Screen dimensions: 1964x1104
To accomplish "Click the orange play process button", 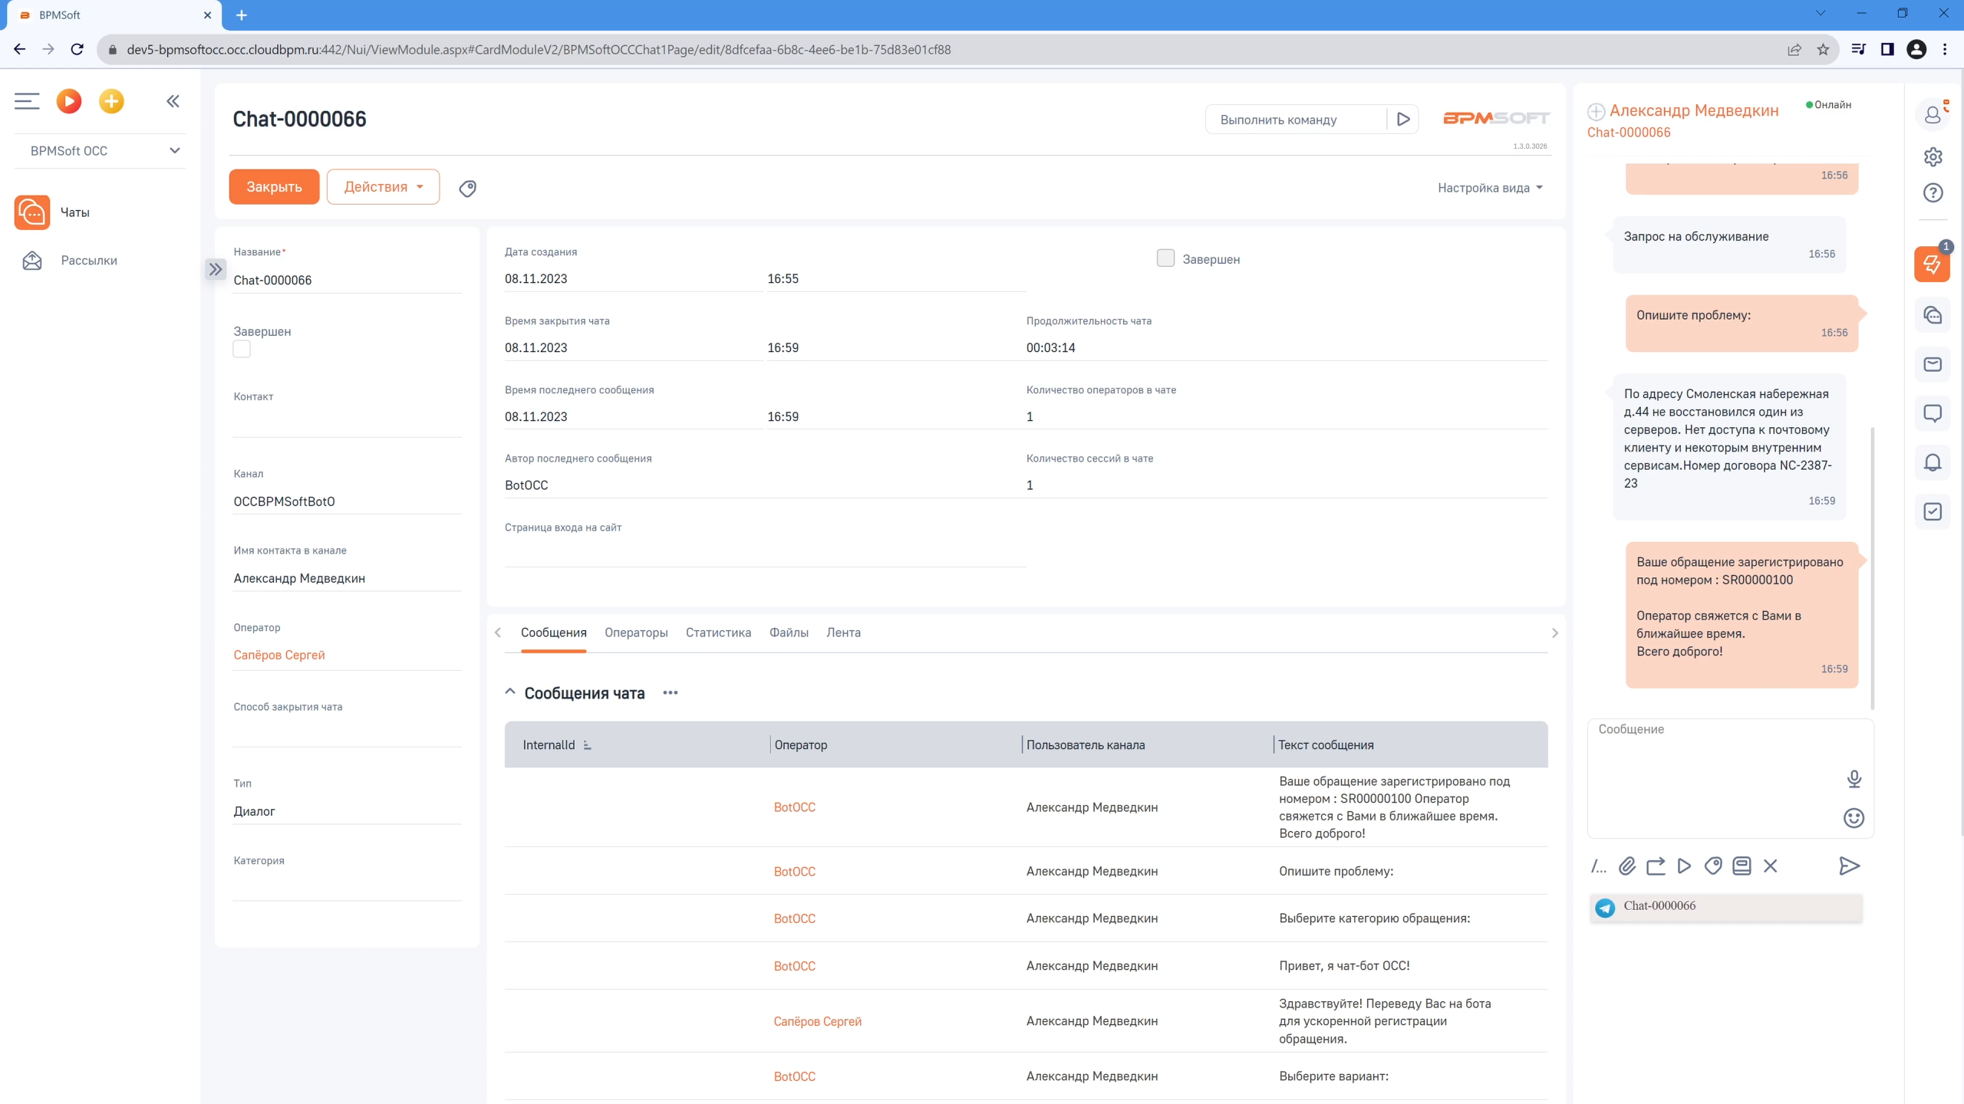I will 69,101.
